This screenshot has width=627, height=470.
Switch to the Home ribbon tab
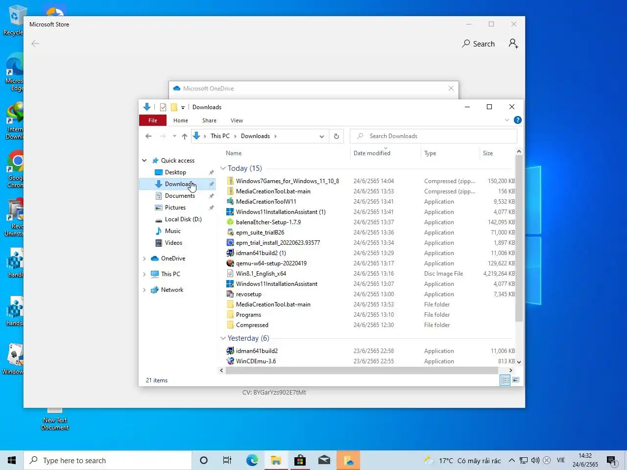[181, 120]
